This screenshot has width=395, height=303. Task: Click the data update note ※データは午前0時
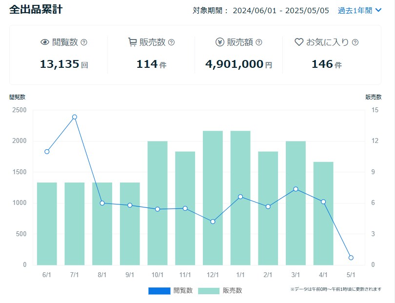[x=336, y=289]
